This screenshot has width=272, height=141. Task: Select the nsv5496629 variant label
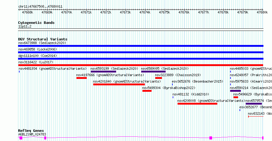(252, 94)
